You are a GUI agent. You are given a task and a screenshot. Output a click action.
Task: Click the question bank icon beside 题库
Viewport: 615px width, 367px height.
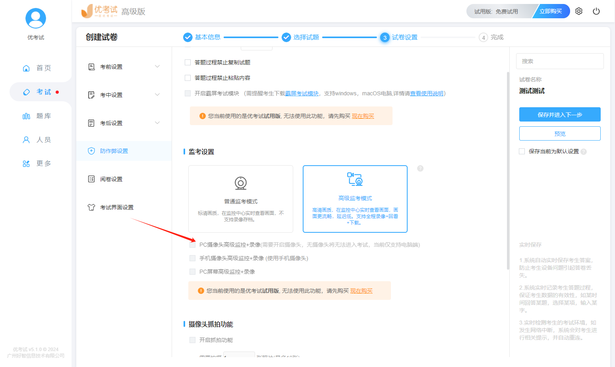click(26, 116)
